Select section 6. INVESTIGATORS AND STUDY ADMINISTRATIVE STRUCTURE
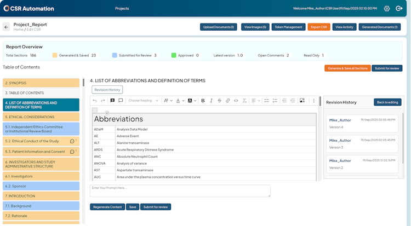Image resolution: width=411 pixels, height=226 pixels. [x=41, y=164]
